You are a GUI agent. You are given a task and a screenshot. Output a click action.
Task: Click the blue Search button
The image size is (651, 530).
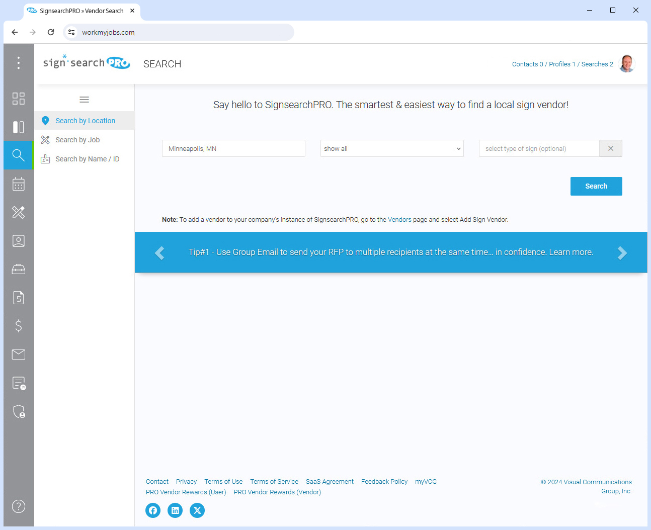(x=596, y=186)
